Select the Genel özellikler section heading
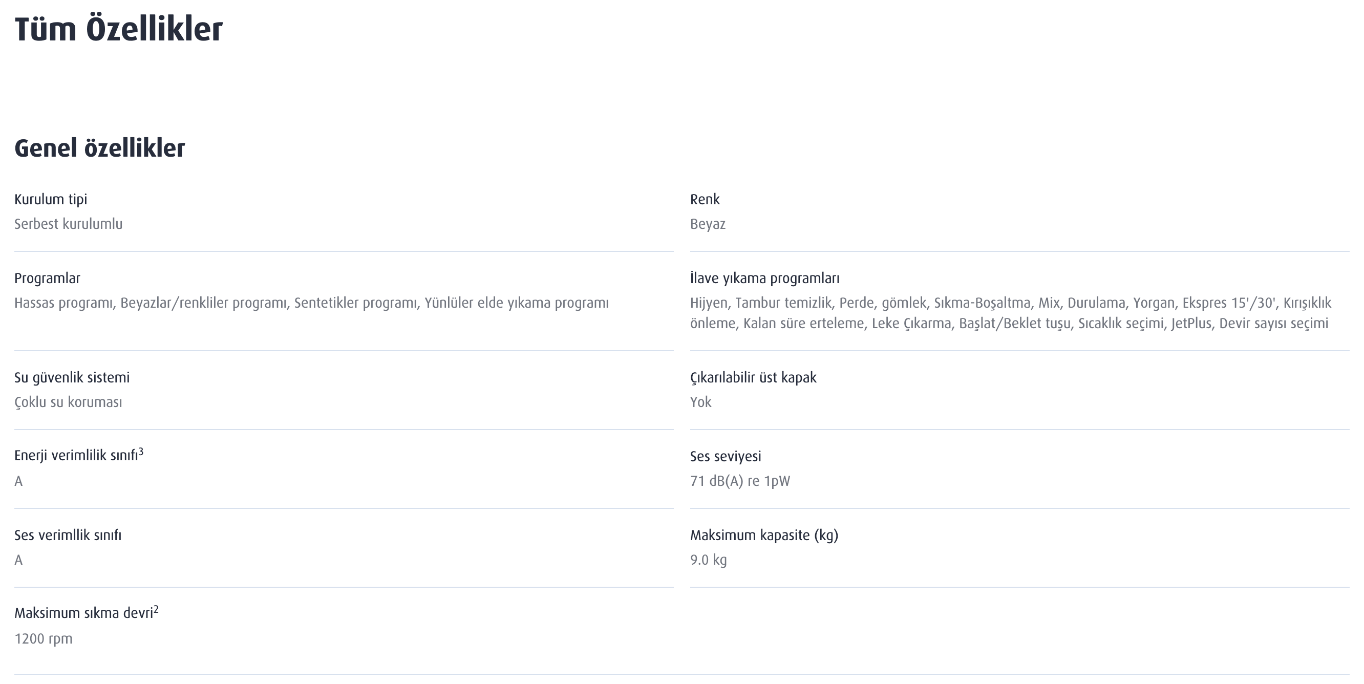Image resolution: width=1364 pixels, height=684 pixels. pos(99,148)
